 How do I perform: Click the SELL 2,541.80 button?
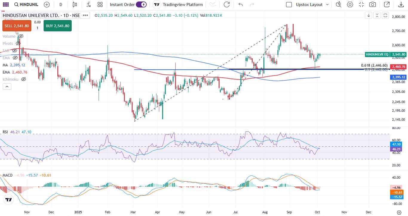click(x=17, y=26)
